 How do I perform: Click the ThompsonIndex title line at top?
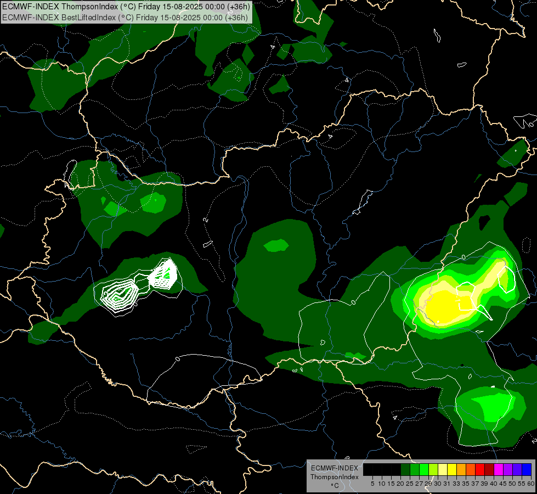click(126, 7)
